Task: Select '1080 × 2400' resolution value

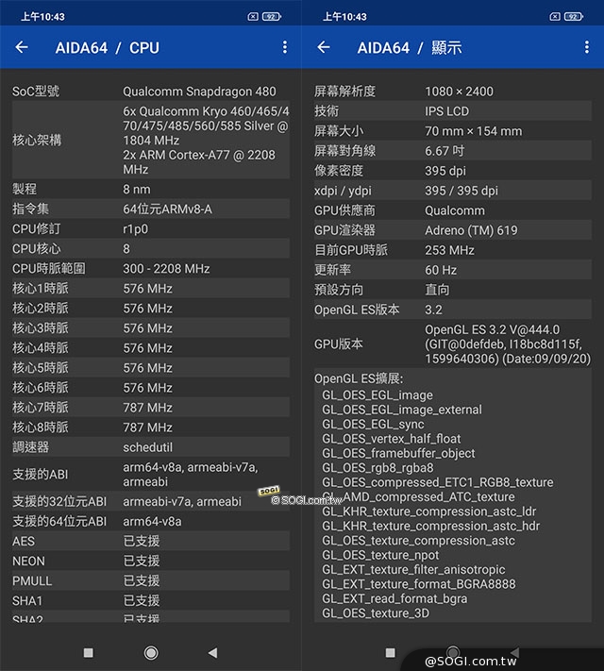Action: coord(459,92)
